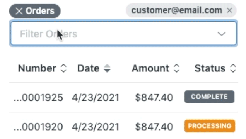Click the Orders tag label

pos(40,11)
